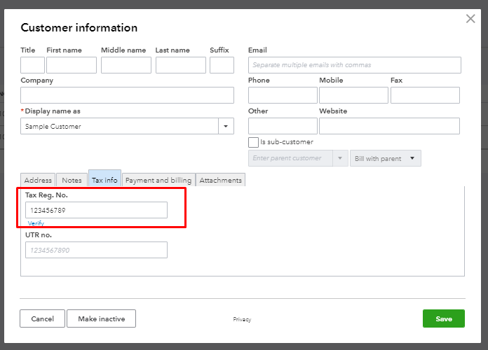The image size is (488, 350).
Task: Click the Verify link
Action: (x=36, y=223)
